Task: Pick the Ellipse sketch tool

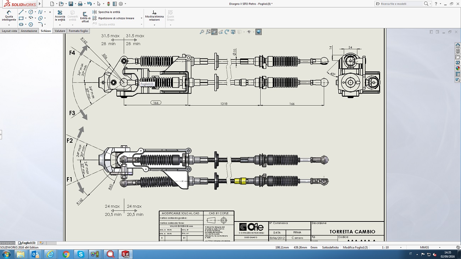Action: [40, 18]
